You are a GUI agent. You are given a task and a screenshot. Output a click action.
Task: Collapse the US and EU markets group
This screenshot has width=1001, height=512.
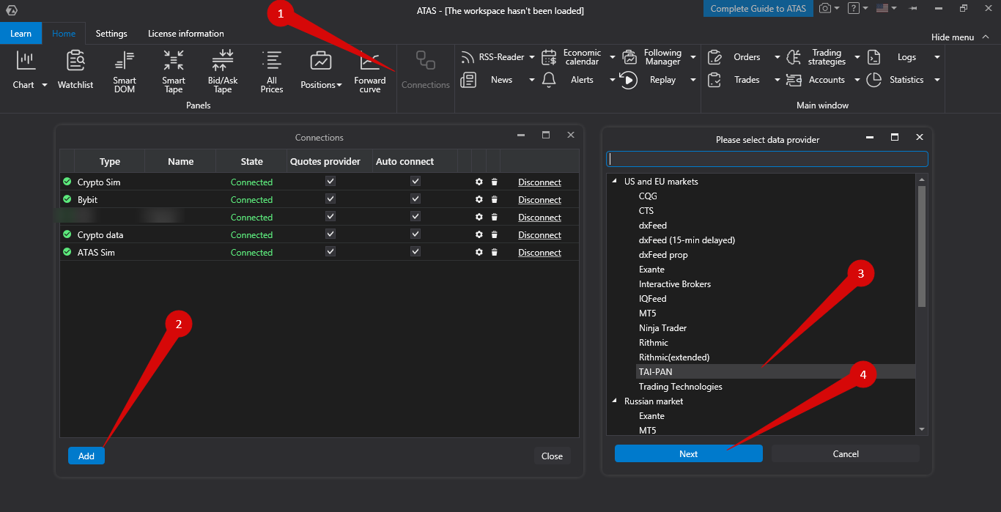pos(614,182)
